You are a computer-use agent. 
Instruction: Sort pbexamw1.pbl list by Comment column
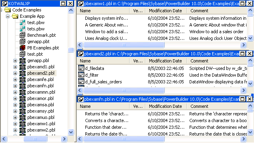(x=217, y=11)
